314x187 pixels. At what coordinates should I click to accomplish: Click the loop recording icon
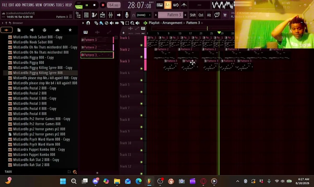[176, 5]
